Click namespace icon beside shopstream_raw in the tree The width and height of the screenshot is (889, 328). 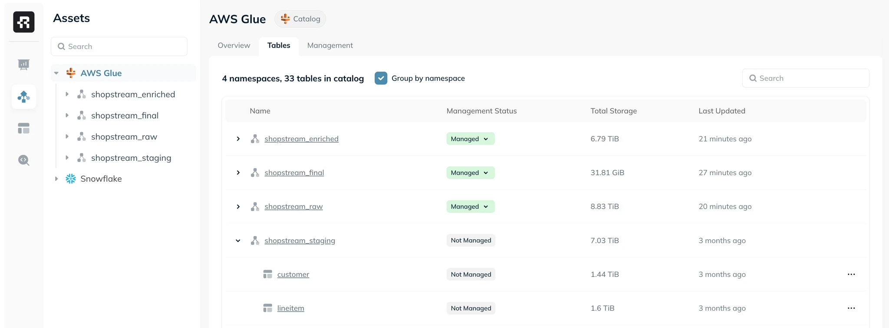coord(82,136)
